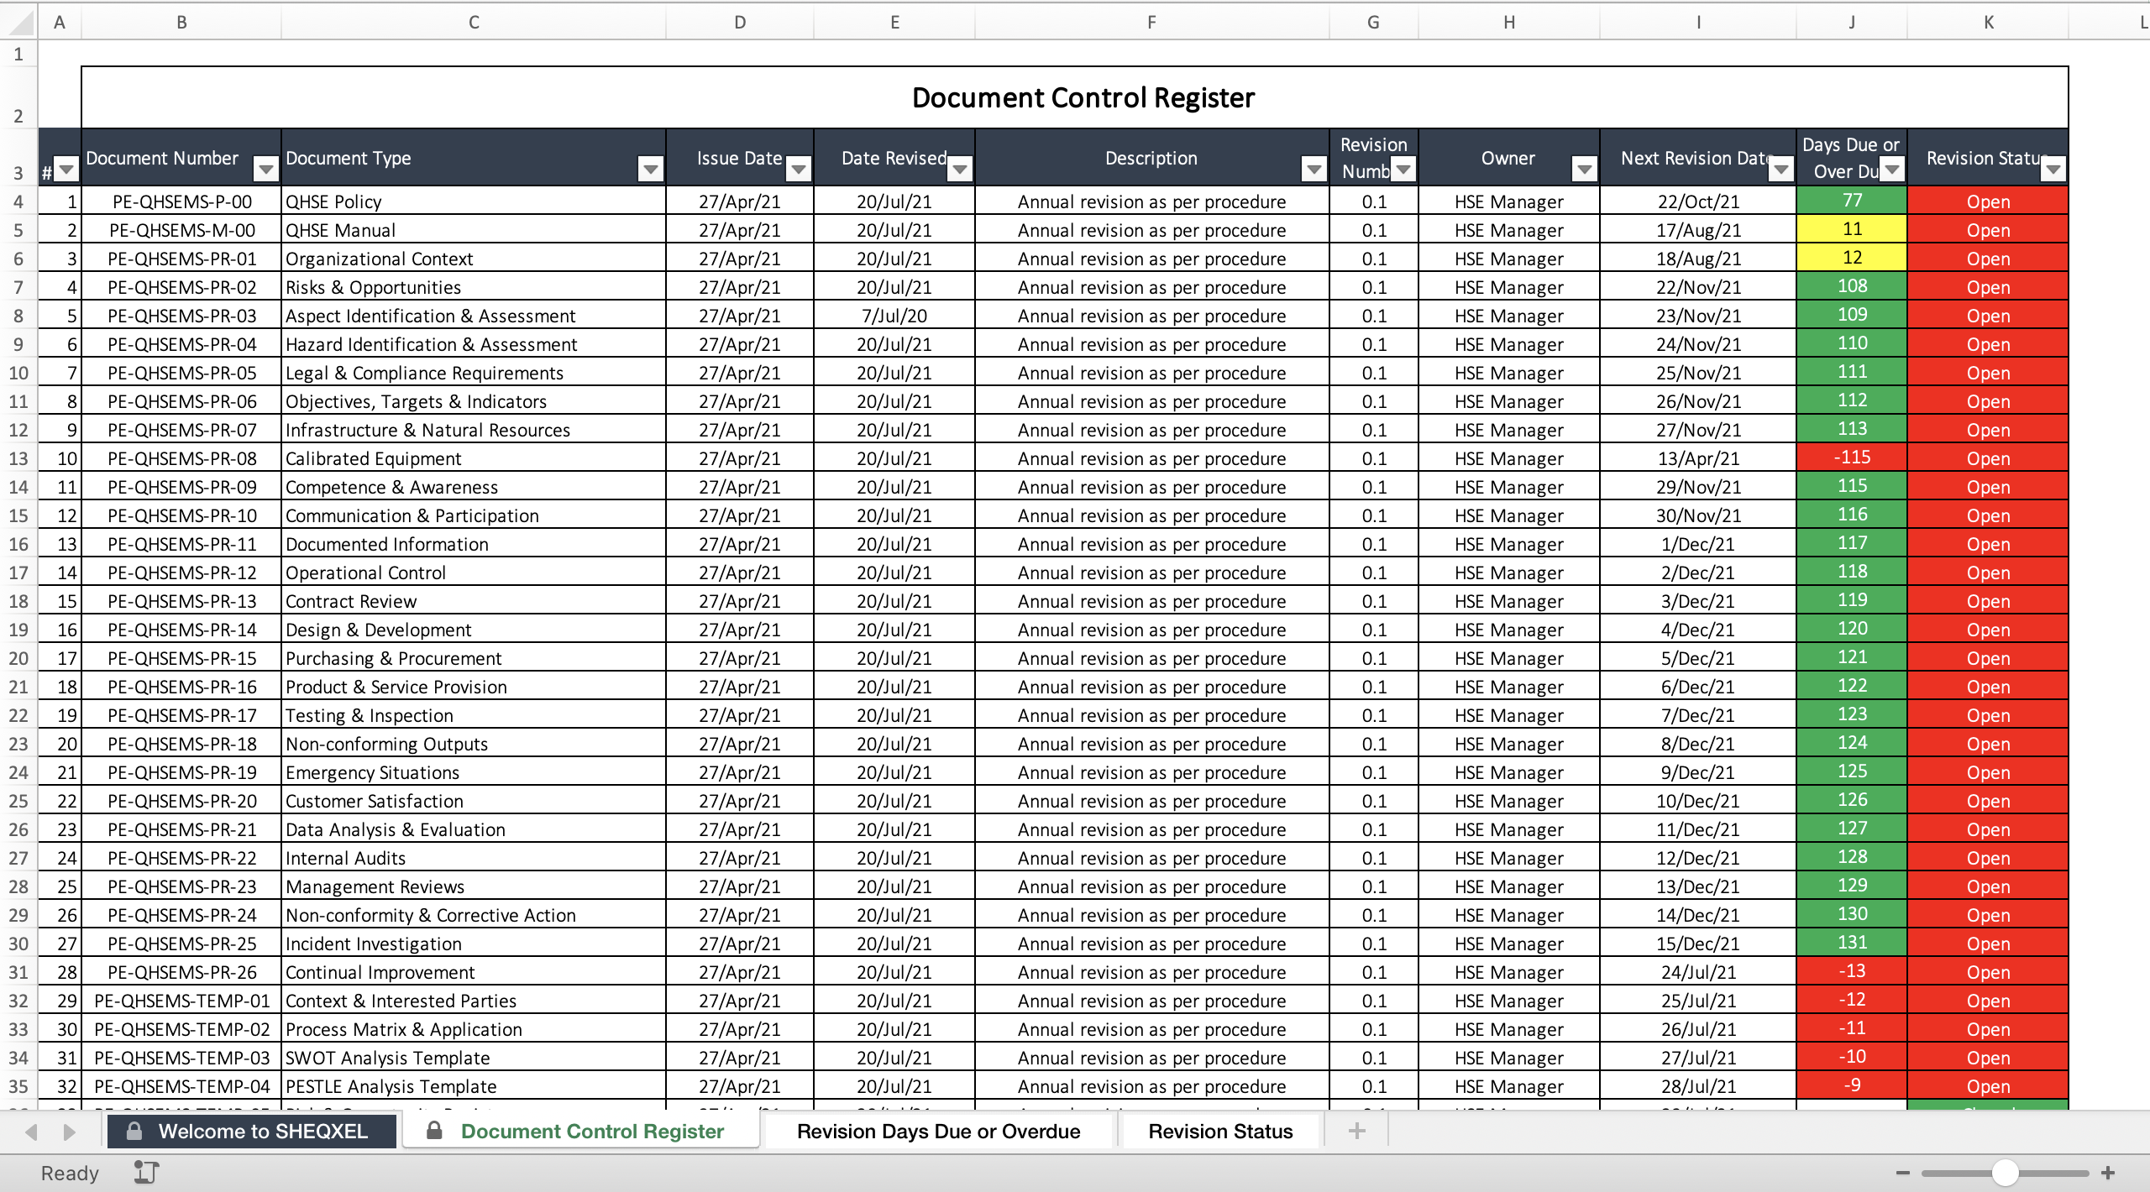Click the Continual Improvement cell

point(474,972)
